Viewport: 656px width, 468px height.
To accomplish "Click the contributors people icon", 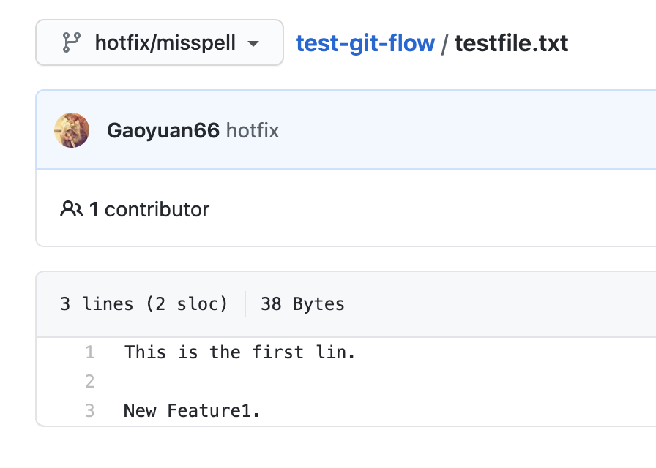I will [71, 210].
